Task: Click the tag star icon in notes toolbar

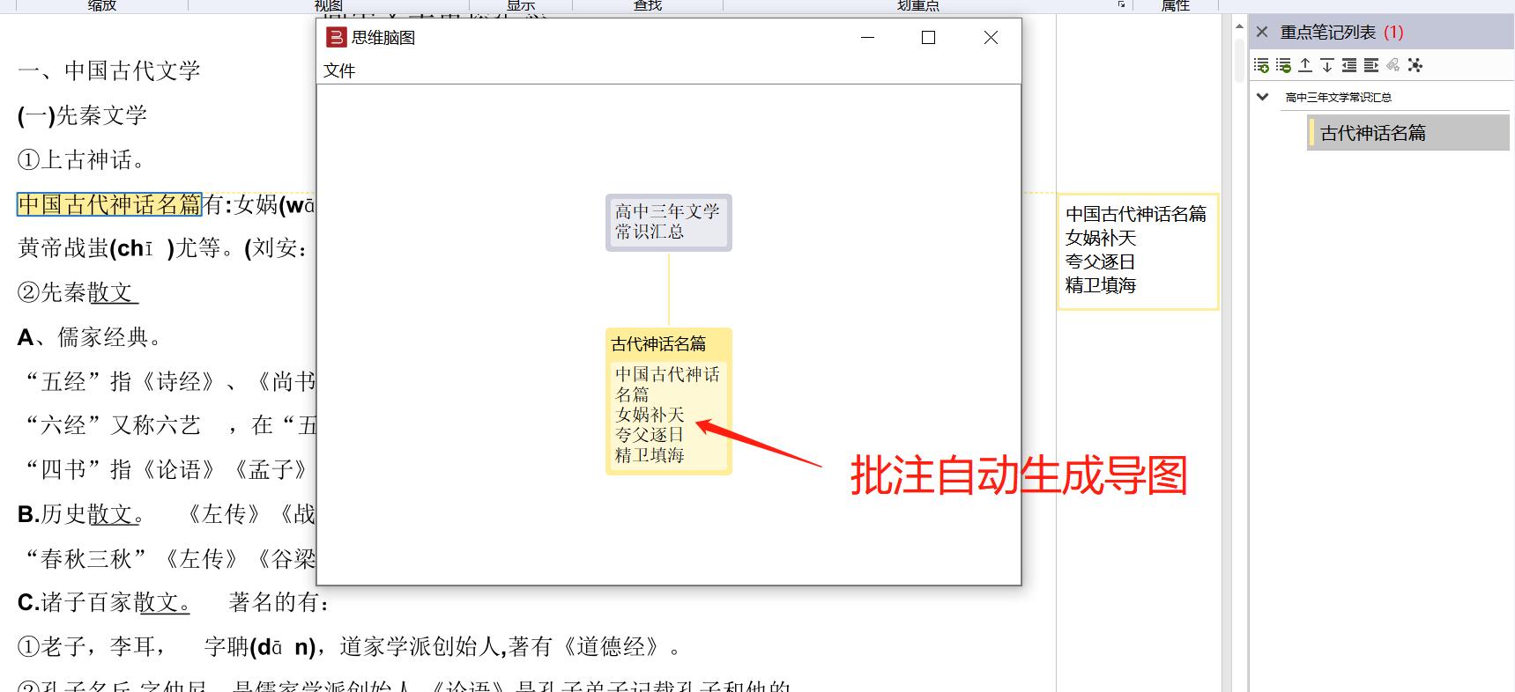Action: (x=1392, y=65)
